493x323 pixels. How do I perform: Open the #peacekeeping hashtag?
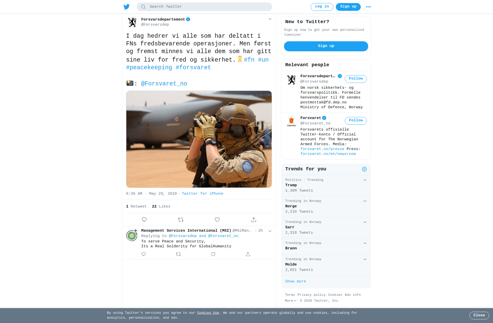149,67
